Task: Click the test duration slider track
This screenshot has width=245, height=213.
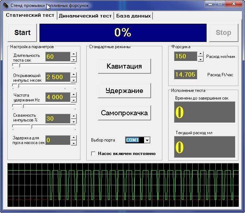Action: [44, 66]
